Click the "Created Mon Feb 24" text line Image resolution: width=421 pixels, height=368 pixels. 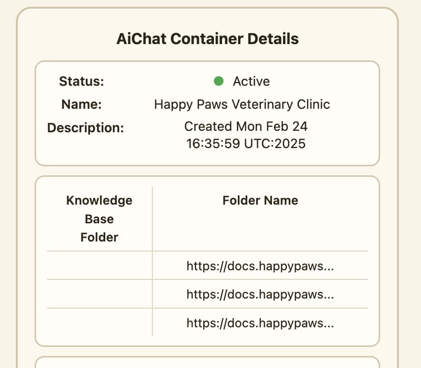point(246,127)
